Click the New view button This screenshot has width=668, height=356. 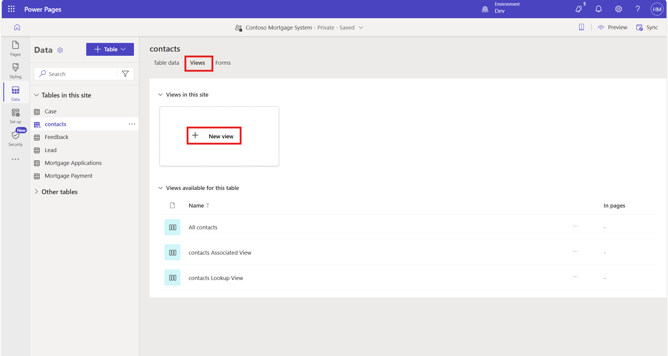[214, 136]
